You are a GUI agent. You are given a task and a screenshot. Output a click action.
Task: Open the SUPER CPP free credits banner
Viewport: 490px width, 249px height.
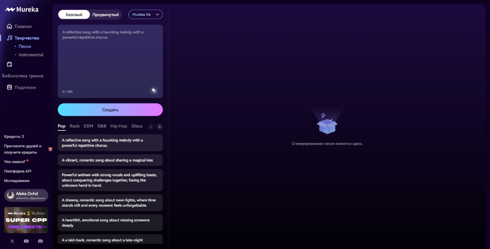click(x=26, y=219)
